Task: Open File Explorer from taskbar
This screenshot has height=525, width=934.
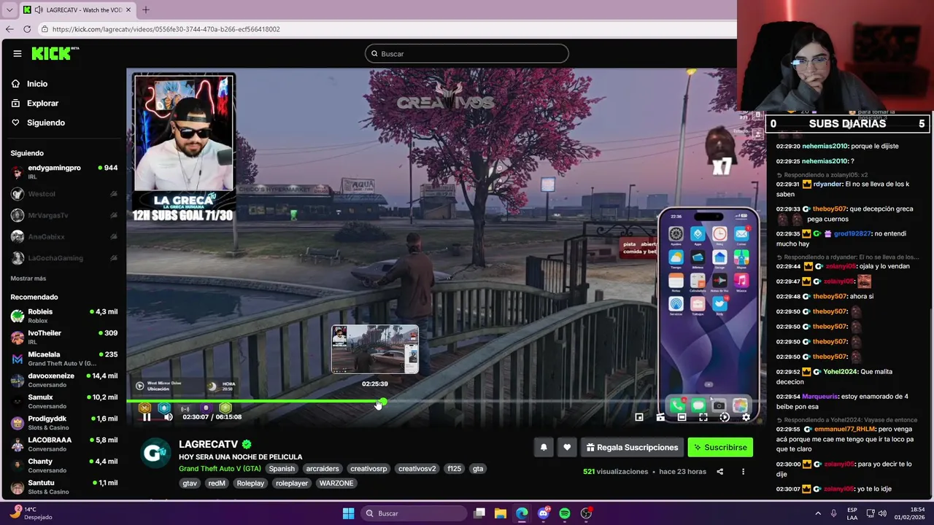Action: pyautogui.click(x=500, y=513)
